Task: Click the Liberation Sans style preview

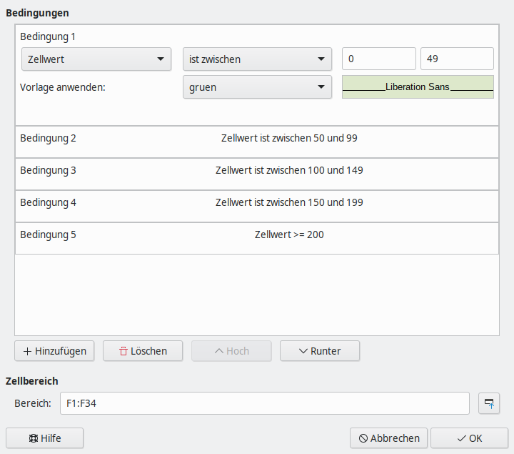Action: pyautogui.click(x=418, y=87)
